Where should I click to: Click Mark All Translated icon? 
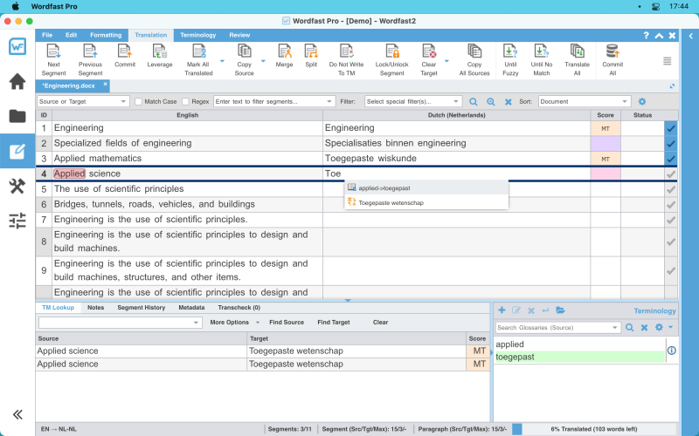click(x=198, y=52)
